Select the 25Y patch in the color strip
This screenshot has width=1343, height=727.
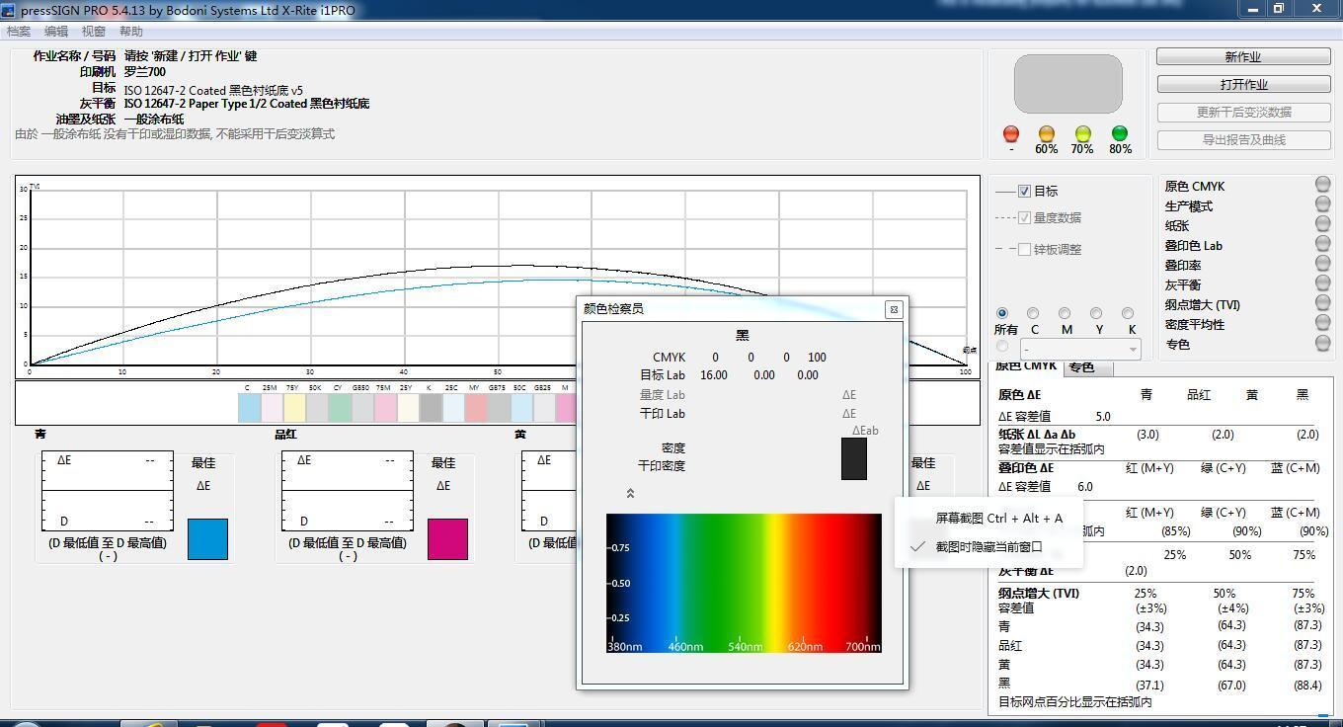pos(408,407)
